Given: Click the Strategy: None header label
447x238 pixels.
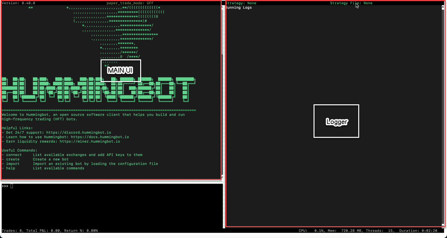Looking at the screenshot, I should [241, 3].
